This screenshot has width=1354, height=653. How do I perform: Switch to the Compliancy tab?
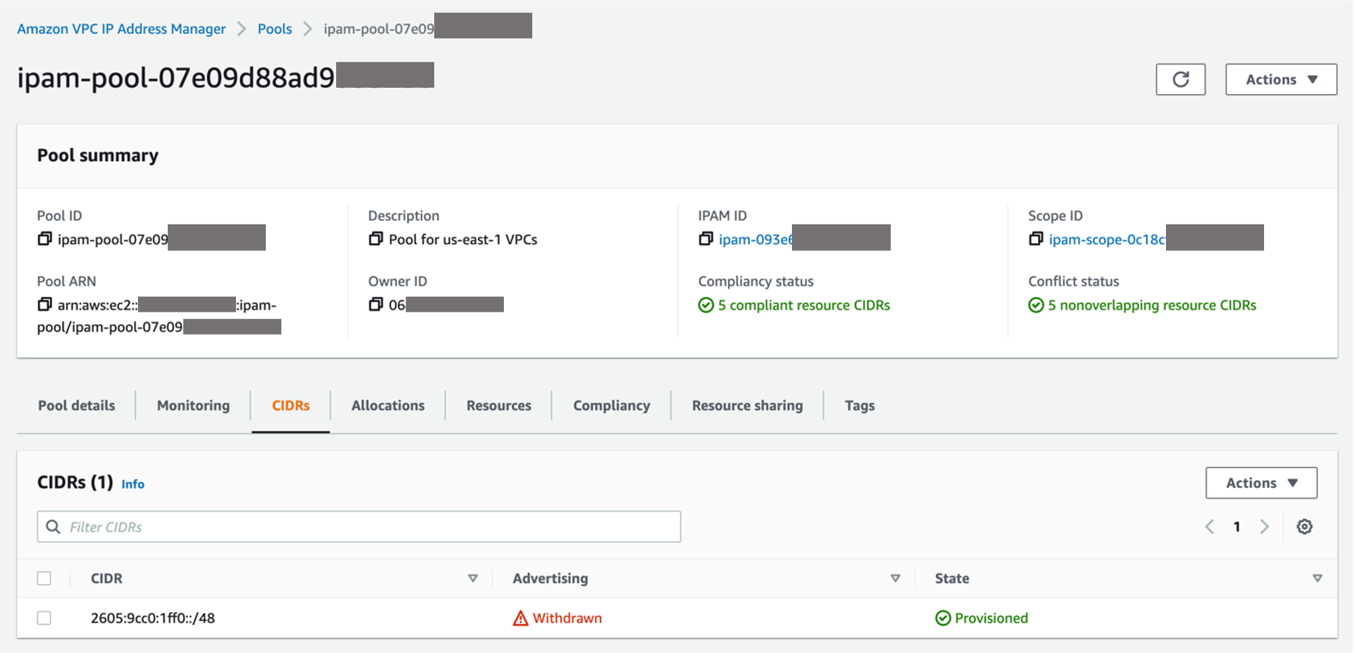tap(612, 406)
